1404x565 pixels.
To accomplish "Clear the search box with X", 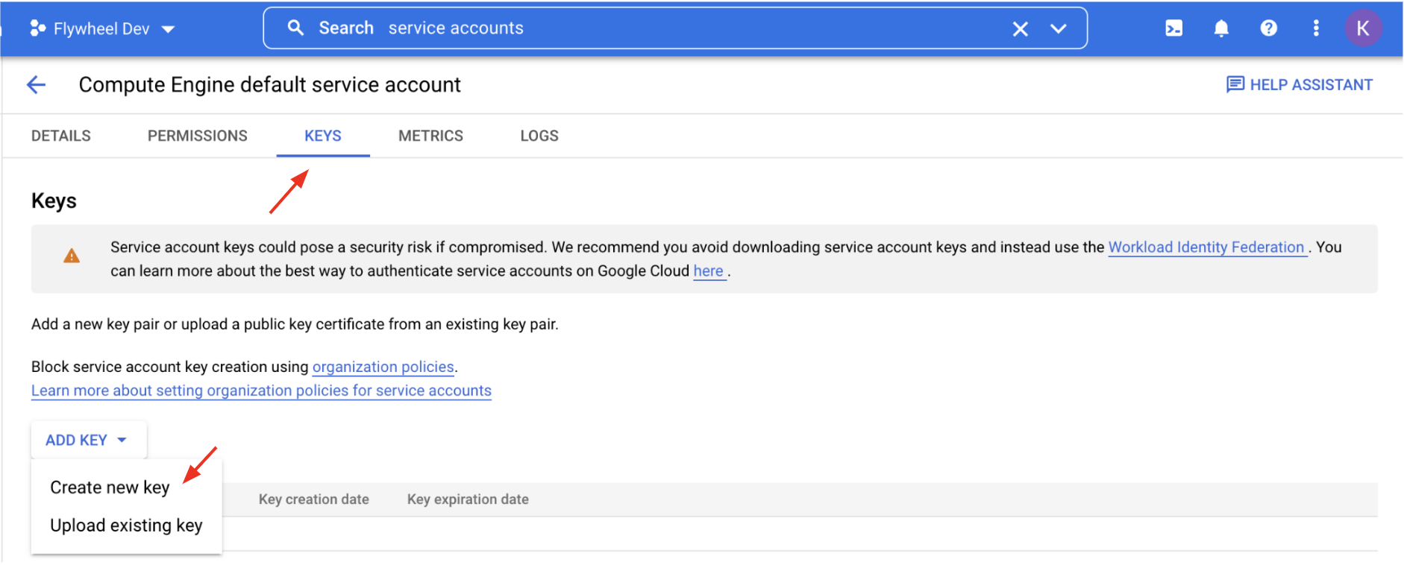I will click(1020, 29).
